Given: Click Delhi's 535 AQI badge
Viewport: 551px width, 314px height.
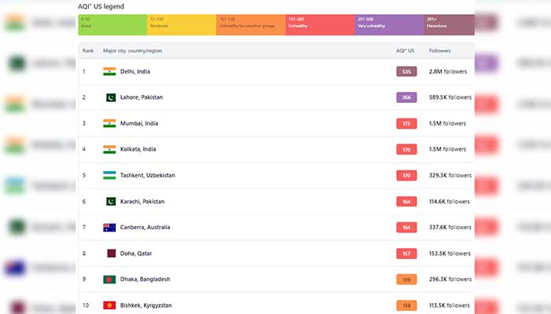Looking at the screenshot, I should click(406, 71).
